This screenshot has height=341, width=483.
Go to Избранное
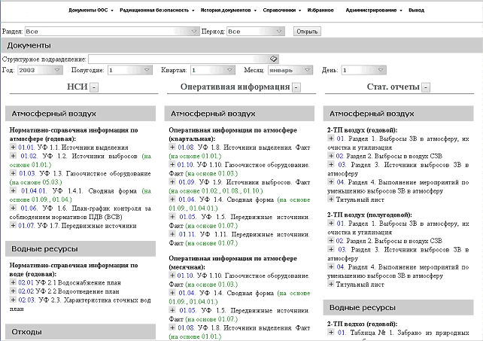pos(320,11)
